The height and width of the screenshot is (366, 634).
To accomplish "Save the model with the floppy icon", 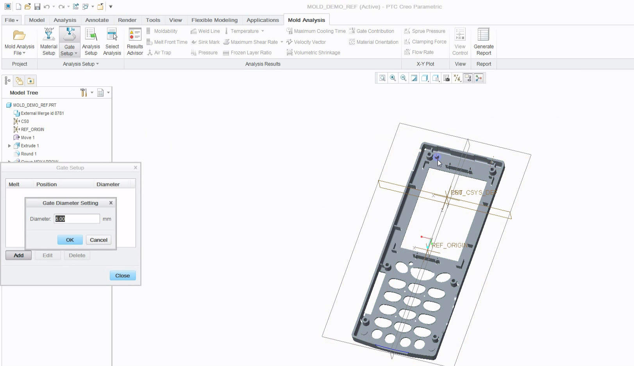I will (x=37, y=7).
